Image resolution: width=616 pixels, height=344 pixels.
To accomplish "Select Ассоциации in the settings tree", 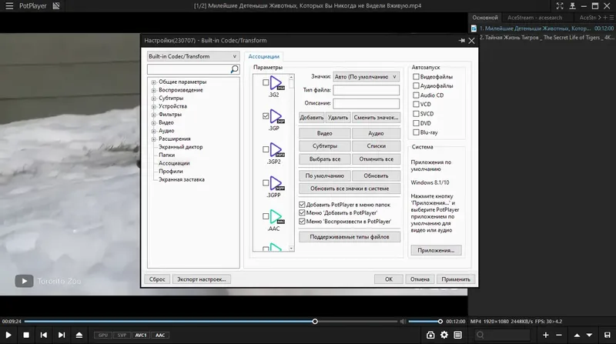I will (x=174, y=163).
